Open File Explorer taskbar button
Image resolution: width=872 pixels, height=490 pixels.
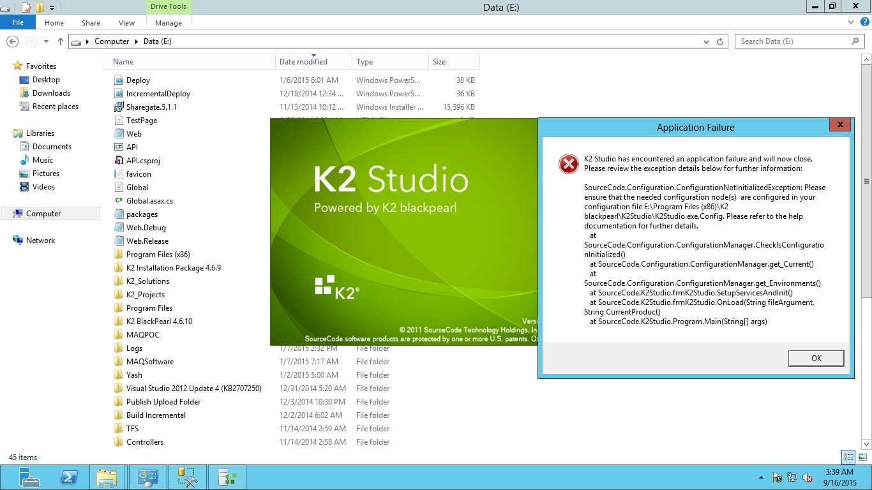[107, 477]
